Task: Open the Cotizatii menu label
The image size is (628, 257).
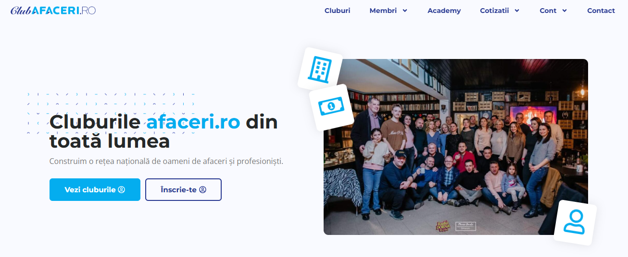Action: [x=494, y=11]
